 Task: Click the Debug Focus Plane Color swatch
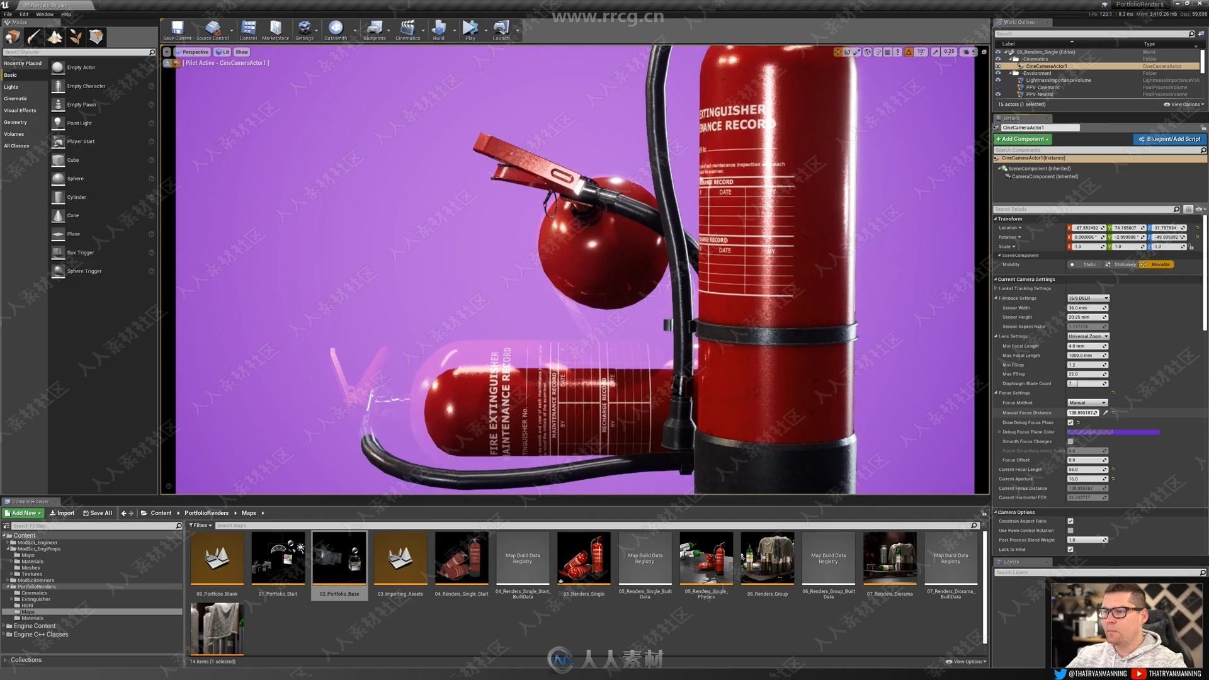1113,432
